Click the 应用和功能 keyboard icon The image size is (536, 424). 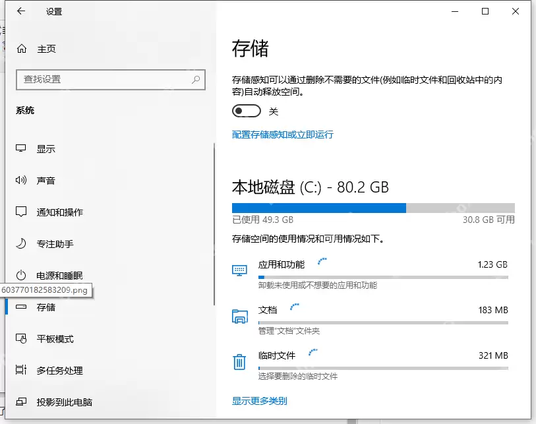[239, 270]
